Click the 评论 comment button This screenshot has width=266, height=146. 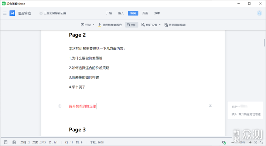(x=86, y=25)
